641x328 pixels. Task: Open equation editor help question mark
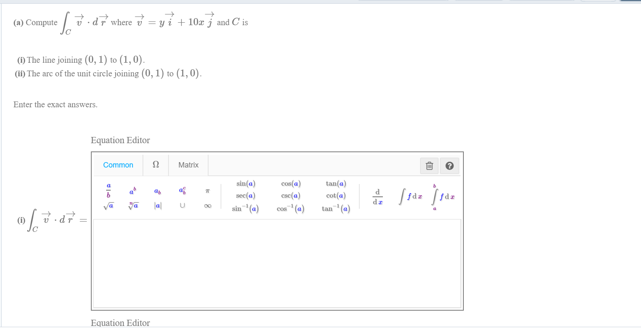click(x=450, y=166)
